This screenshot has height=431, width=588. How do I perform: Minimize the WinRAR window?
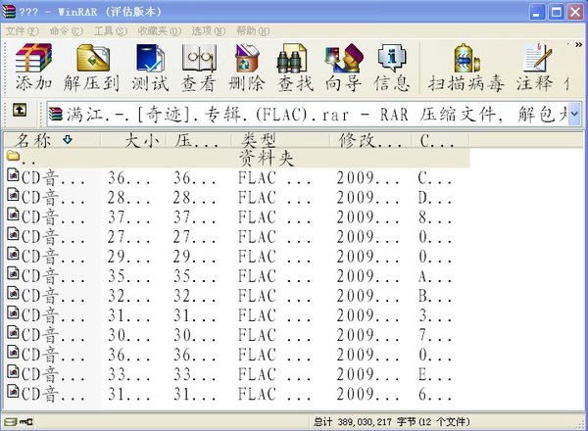pyautogui.click(x=538, y=12)
